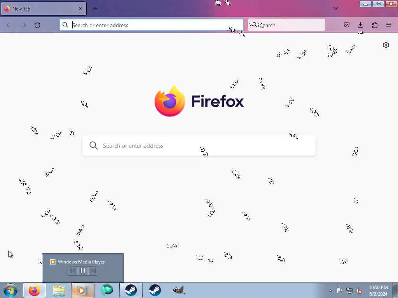
Task: Open the Firefox application menu
Action: point(389,25)
